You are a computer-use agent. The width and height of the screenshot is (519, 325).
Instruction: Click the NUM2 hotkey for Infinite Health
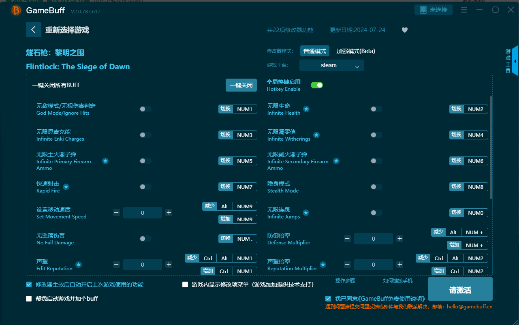pyautogui.click(x=476, y=109)
